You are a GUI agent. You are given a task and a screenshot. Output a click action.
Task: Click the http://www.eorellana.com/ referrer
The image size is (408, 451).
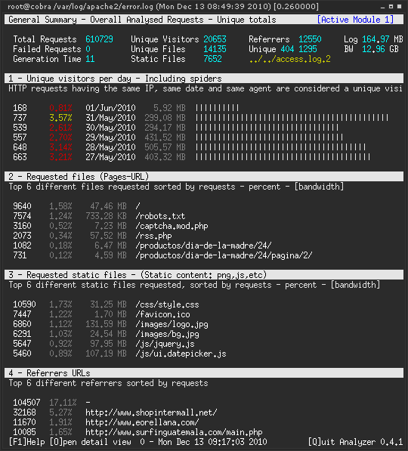pyautogui.click(x=142, y=422)
